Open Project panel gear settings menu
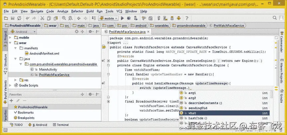 pos(91,32)
